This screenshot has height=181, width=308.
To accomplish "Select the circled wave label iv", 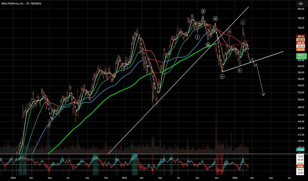I will tap(215, 19).
